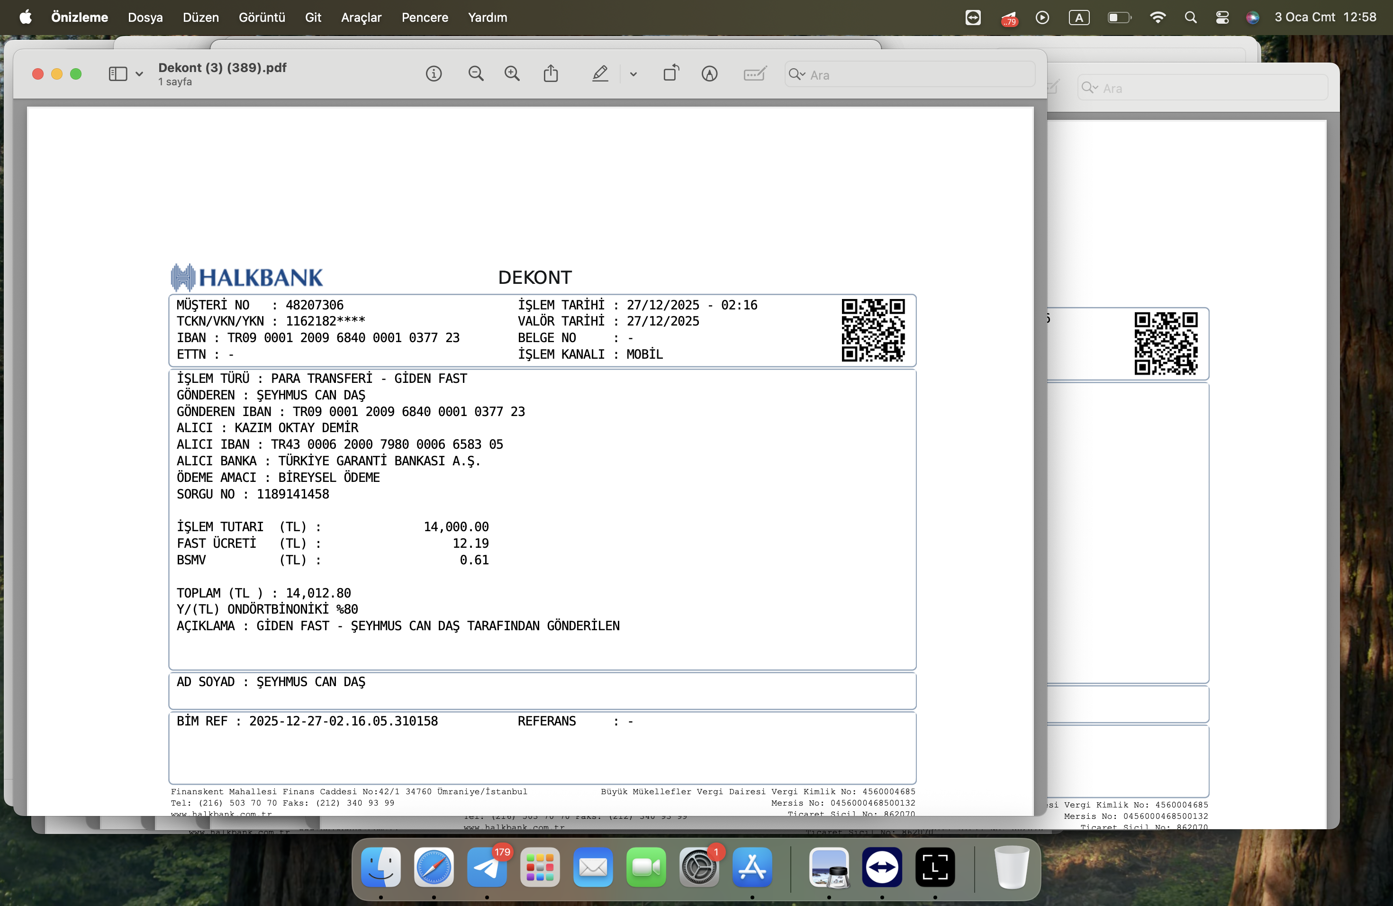
Task: Open Finder from the Dock
Action: click(381, 867)
